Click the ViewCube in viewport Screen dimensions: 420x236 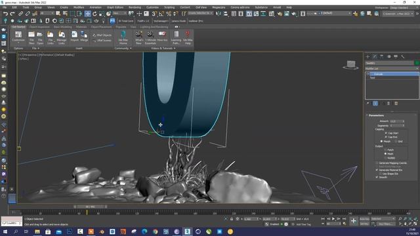click(x=351, y=65)
